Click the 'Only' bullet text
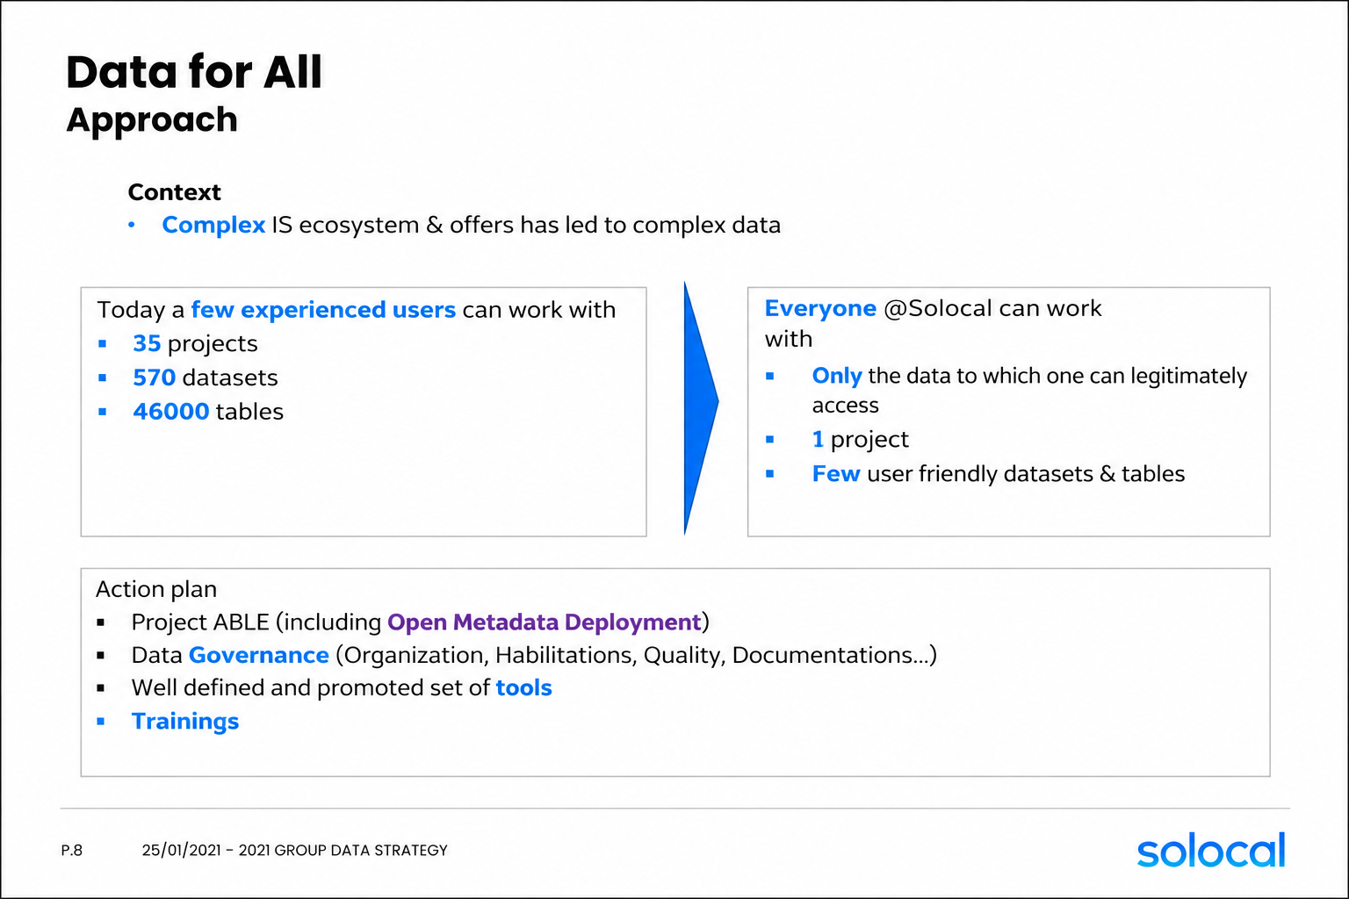This screenshot has height=899, width=1349. click(x=837, y=376)
